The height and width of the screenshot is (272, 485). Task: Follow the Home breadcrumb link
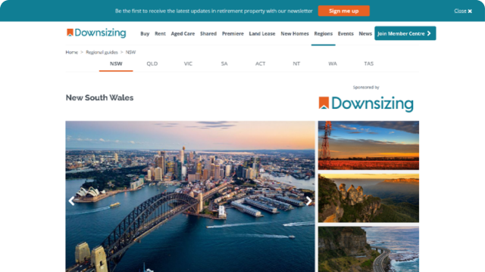pyautogui.click(x=72, y=52)
